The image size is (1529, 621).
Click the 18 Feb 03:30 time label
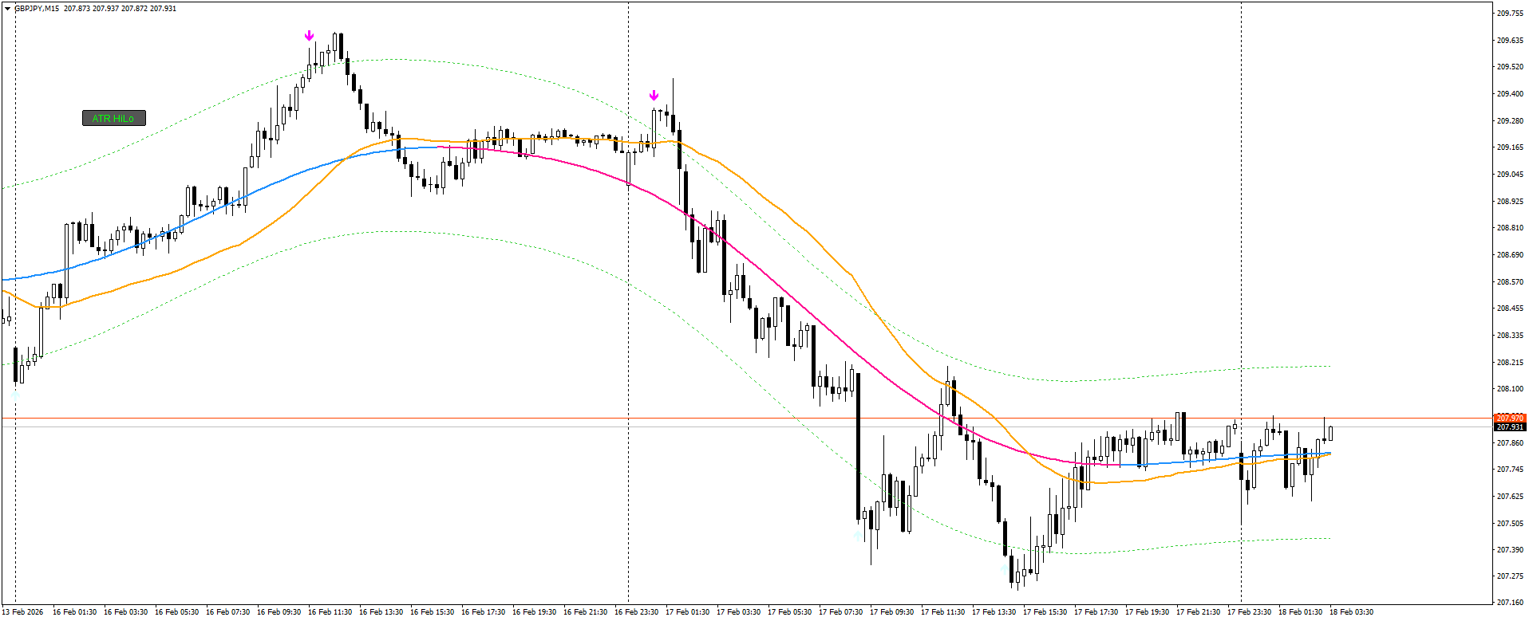1351,612
